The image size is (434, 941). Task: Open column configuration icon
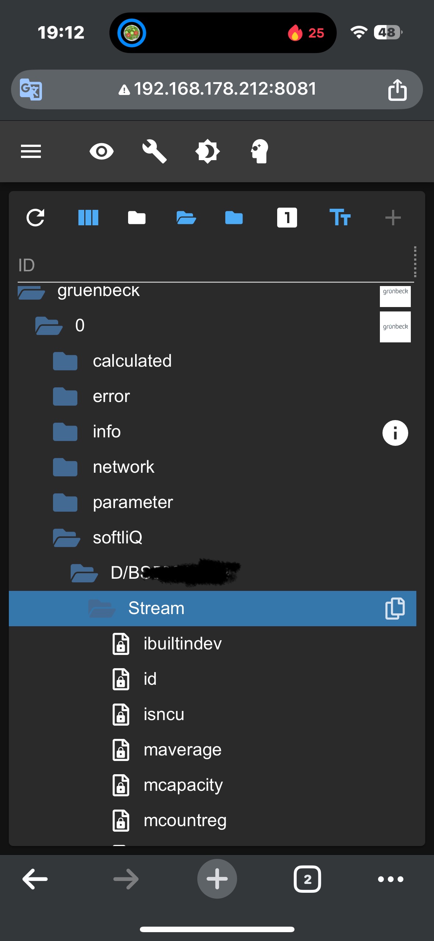88,218
